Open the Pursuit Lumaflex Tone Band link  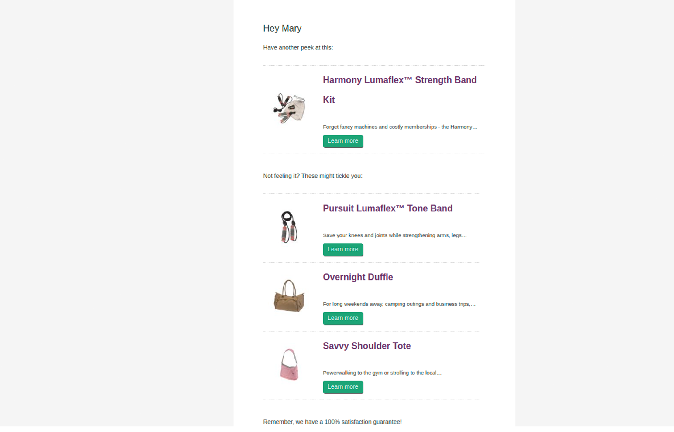click(x=387, y=208)
